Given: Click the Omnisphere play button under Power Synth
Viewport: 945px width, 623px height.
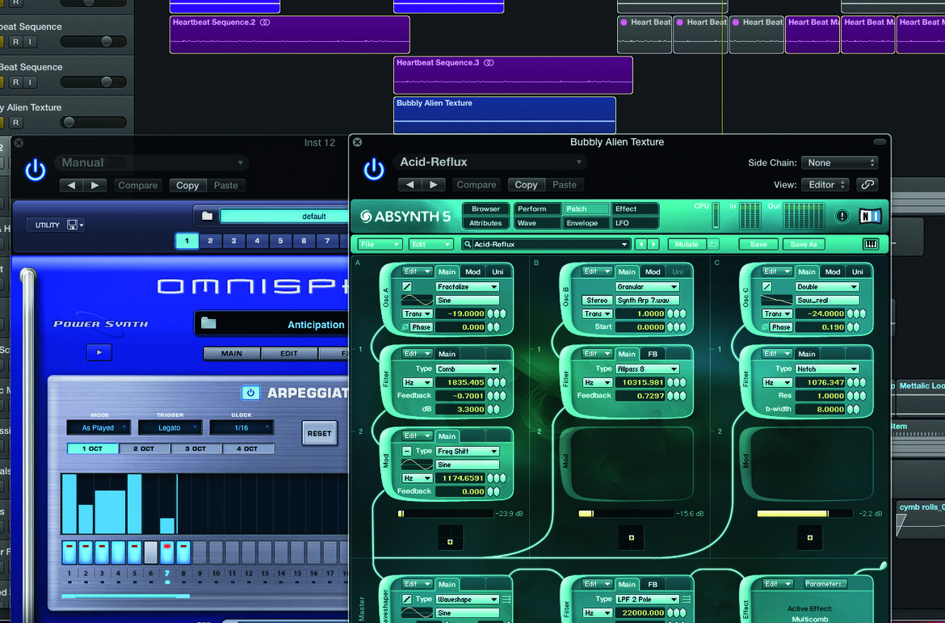Looking at the screenshot, I should coord(99,352).
